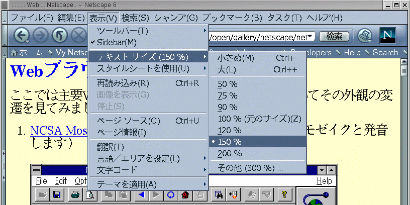The width and height of the screenshot is (410, 205).
Task: Expand スタイルシートを使用(U) submenu
Action: 148,68
